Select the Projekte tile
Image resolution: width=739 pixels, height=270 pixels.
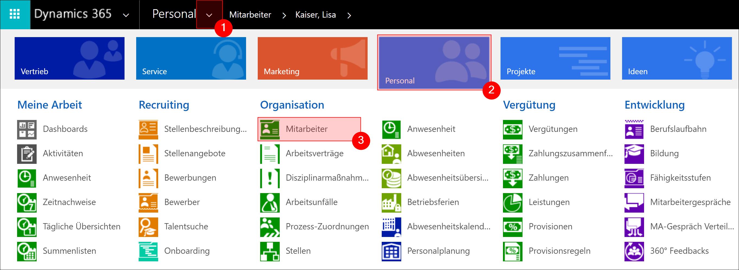[x=555, y=58]
